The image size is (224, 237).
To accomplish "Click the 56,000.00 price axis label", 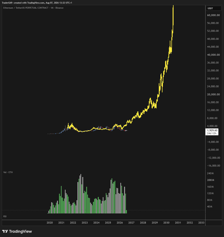I will tap(213, 23).
